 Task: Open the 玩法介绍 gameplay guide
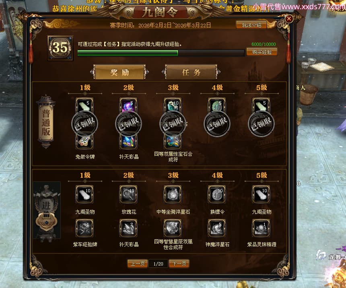coord(251,25)
